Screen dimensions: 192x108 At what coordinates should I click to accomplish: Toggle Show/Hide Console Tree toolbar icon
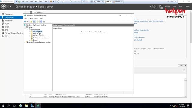(x=34, y=22)
